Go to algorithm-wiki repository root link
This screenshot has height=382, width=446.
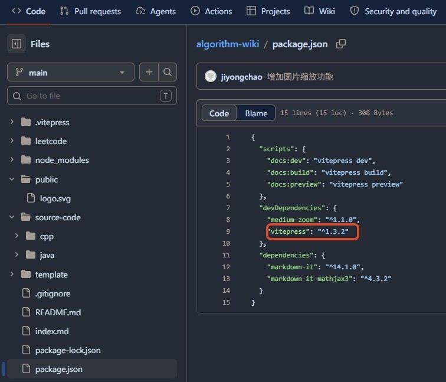(228, 44)
